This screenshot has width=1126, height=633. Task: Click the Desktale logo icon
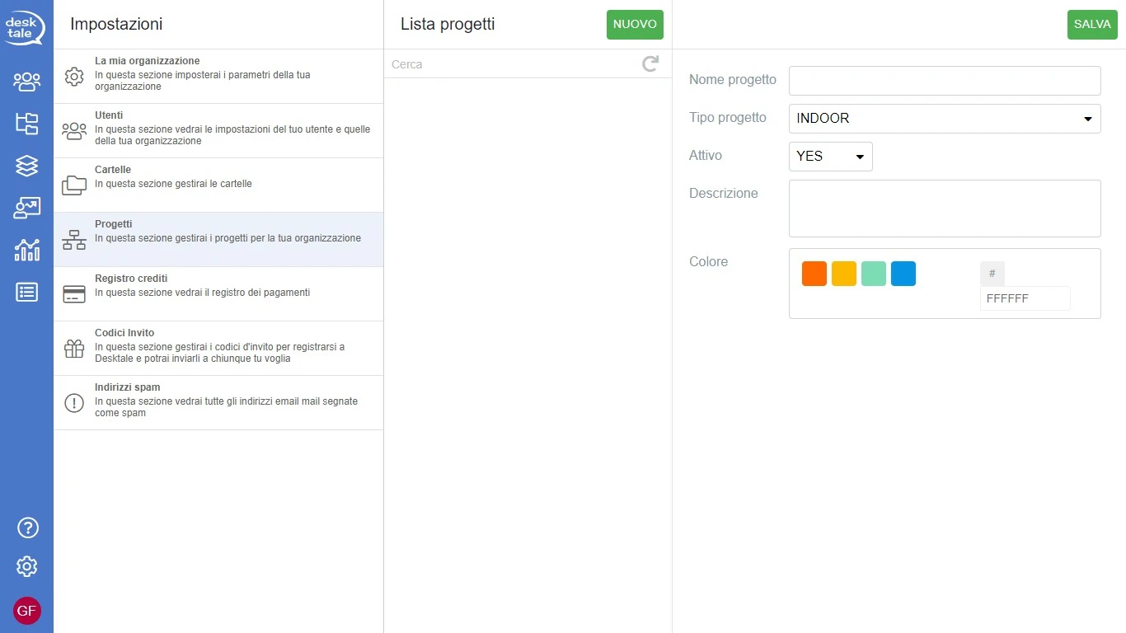[x=25, y=27]
